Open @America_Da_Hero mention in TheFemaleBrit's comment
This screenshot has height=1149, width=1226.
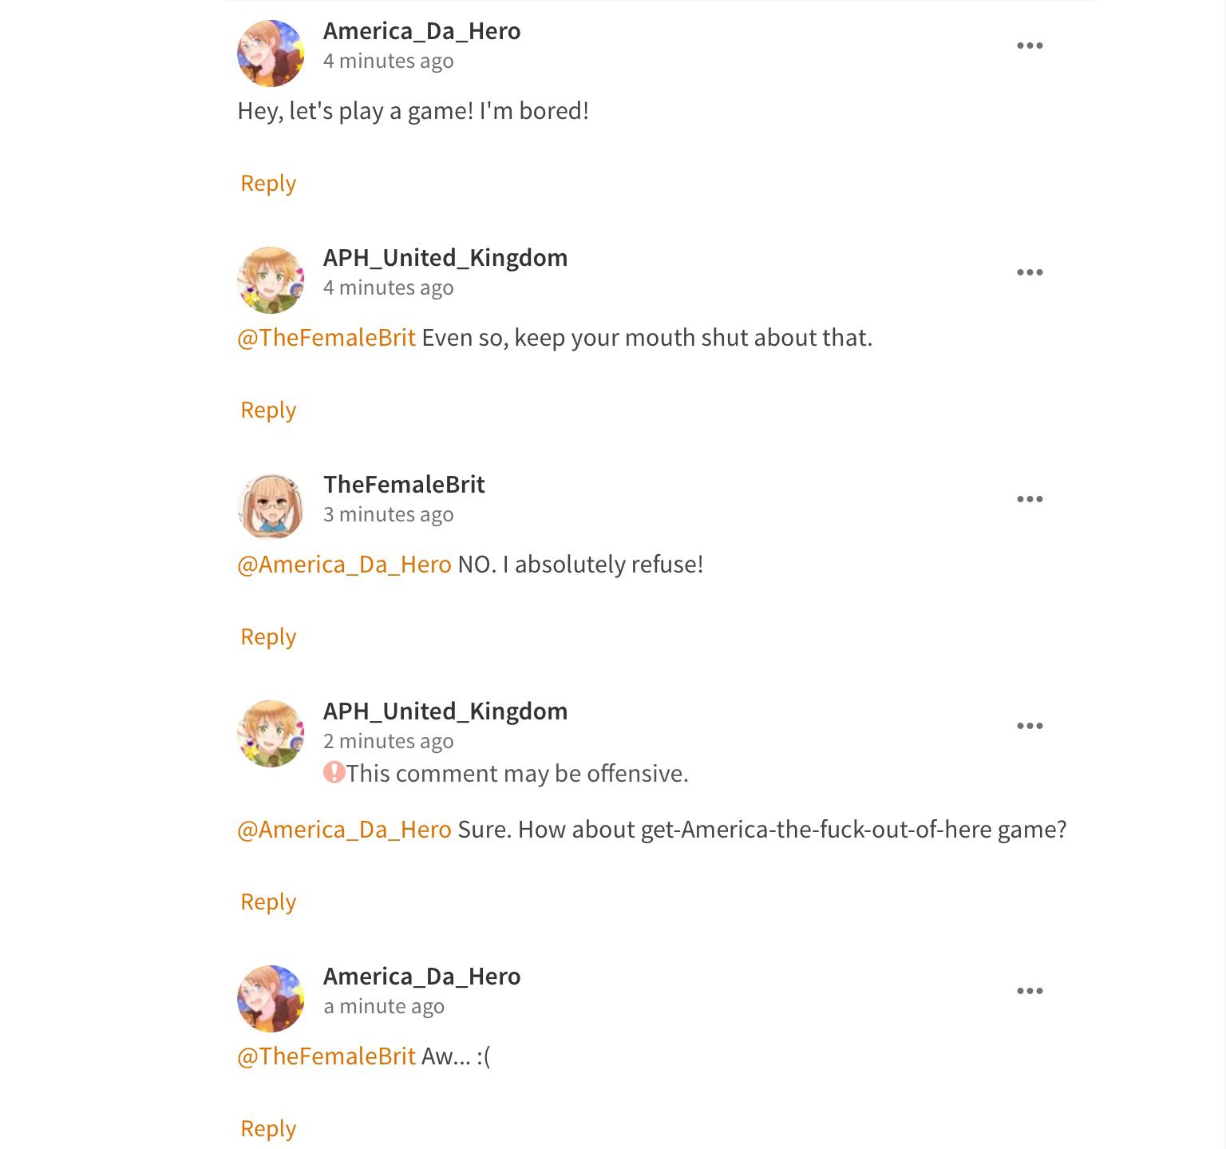(344, 565)
